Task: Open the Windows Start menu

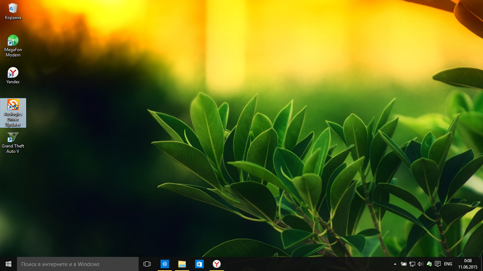Action: point(8,264)
